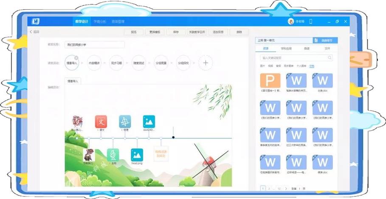Click the 删除 delete button
This screenshot has width=386, height=199.
click(x=239, y=32)
